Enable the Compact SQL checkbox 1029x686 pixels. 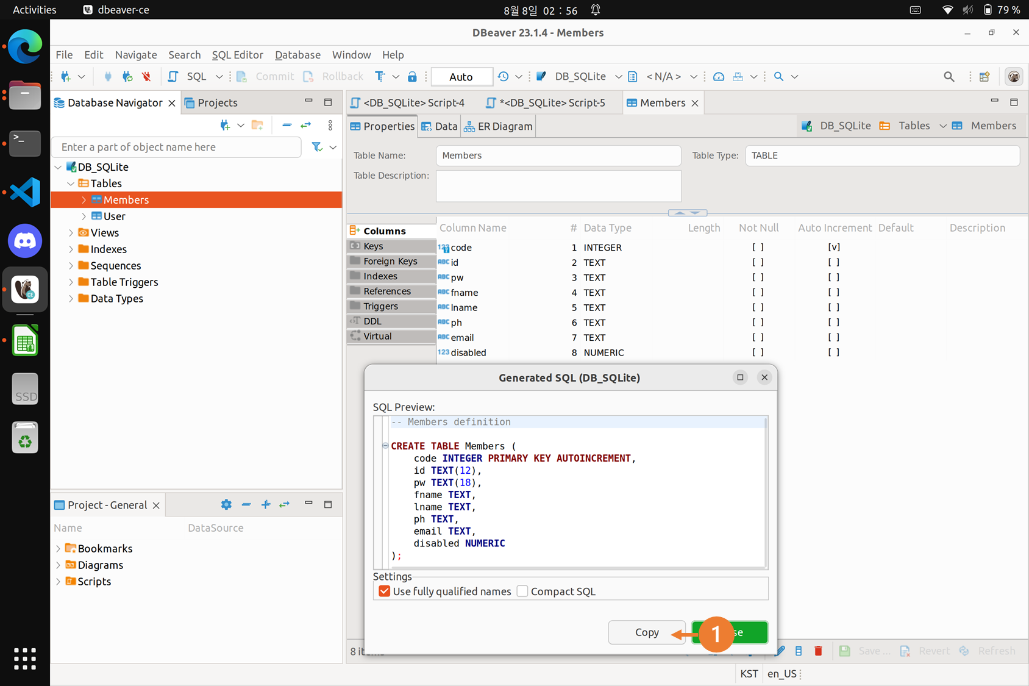click(522, 591)
